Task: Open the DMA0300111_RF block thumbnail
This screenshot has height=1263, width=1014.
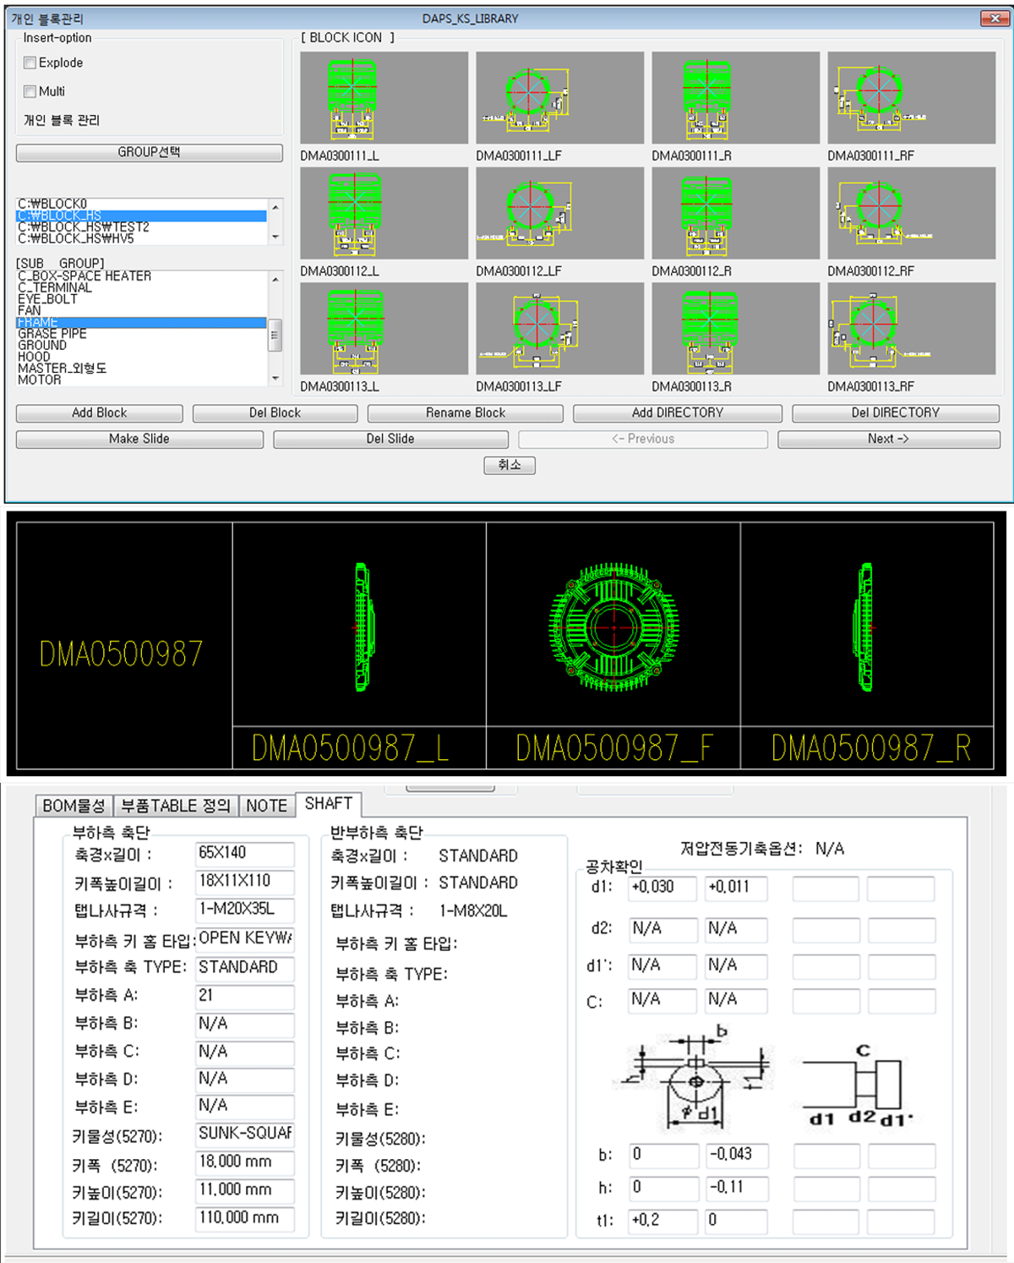Action: click(x=911, y=98)
